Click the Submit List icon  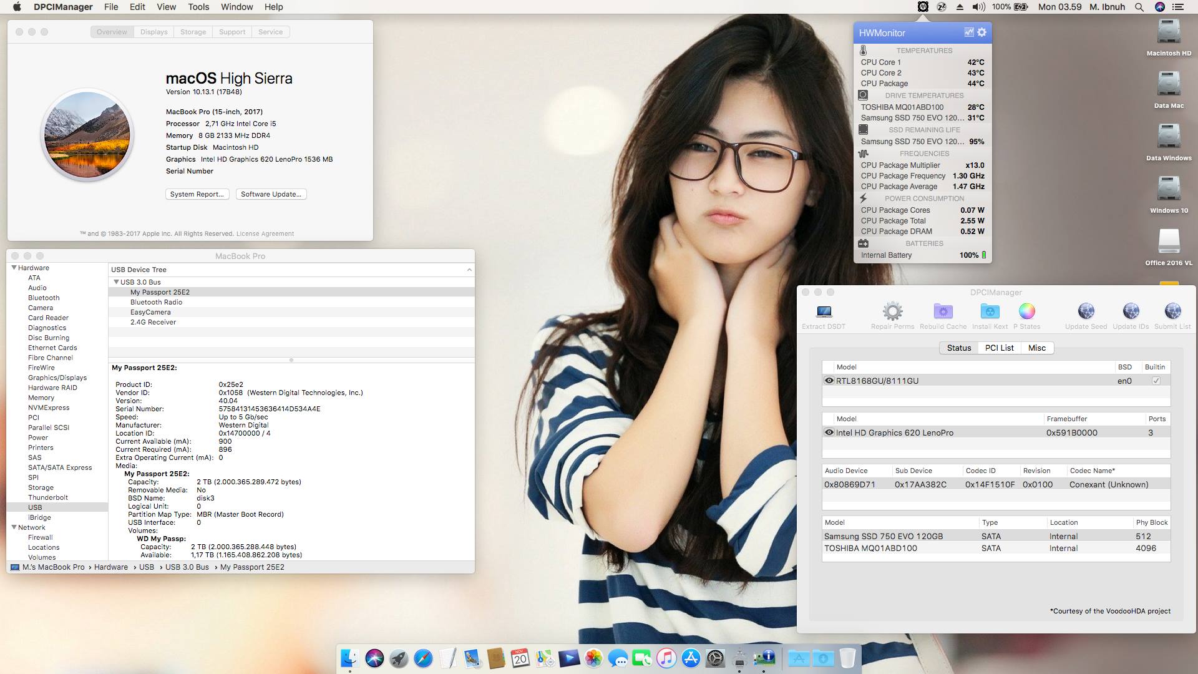coord(1172,311)
